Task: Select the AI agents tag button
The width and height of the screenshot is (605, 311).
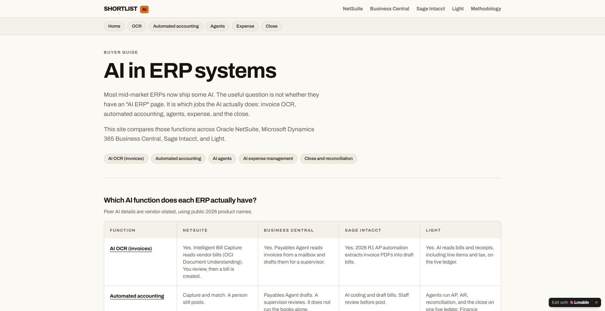Action: (x=222, y=158)
